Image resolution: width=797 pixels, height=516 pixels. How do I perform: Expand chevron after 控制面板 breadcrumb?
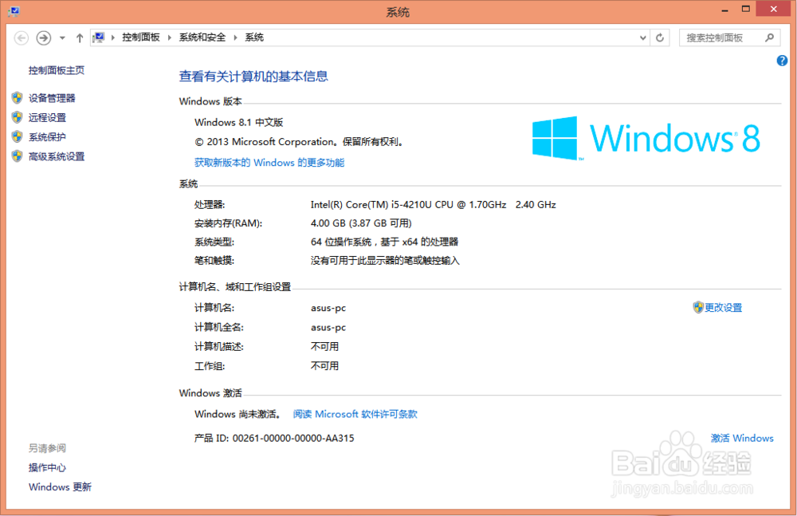click(169, 37)
